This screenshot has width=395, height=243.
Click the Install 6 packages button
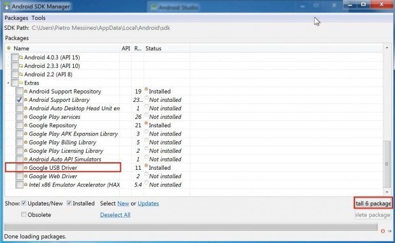tap(373, 204)
